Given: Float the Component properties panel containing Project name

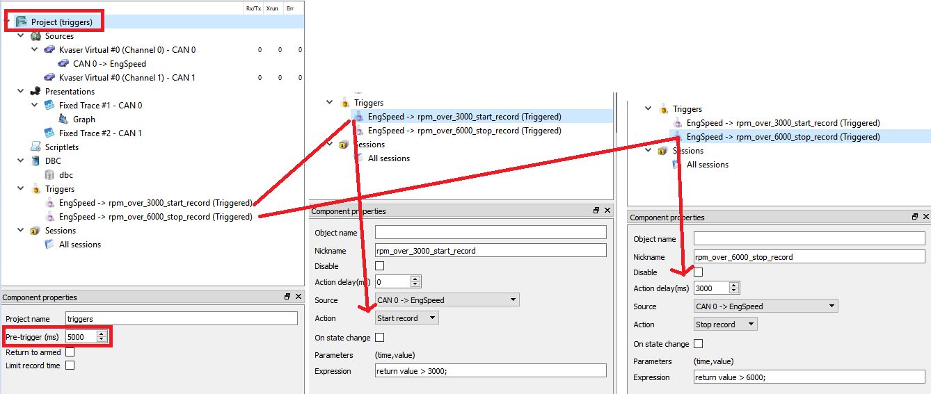Looking at the screenshot, I should click(287, 297).
